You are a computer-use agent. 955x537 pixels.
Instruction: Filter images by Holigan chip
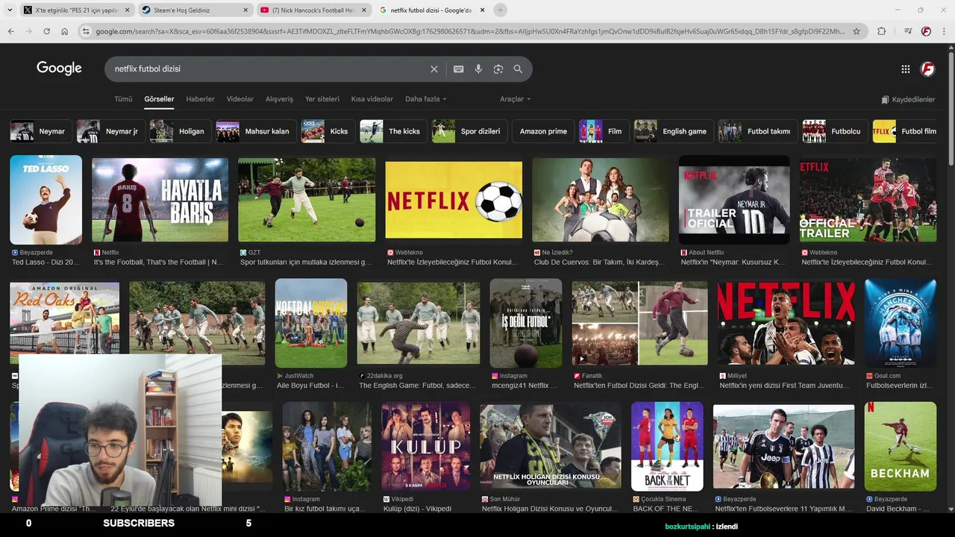181,131
